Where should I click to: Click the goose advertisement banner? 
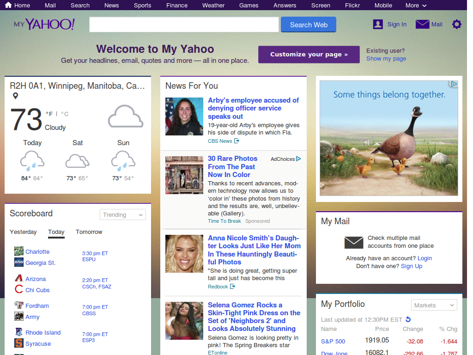pyautogui.click(x=389, y=138)
